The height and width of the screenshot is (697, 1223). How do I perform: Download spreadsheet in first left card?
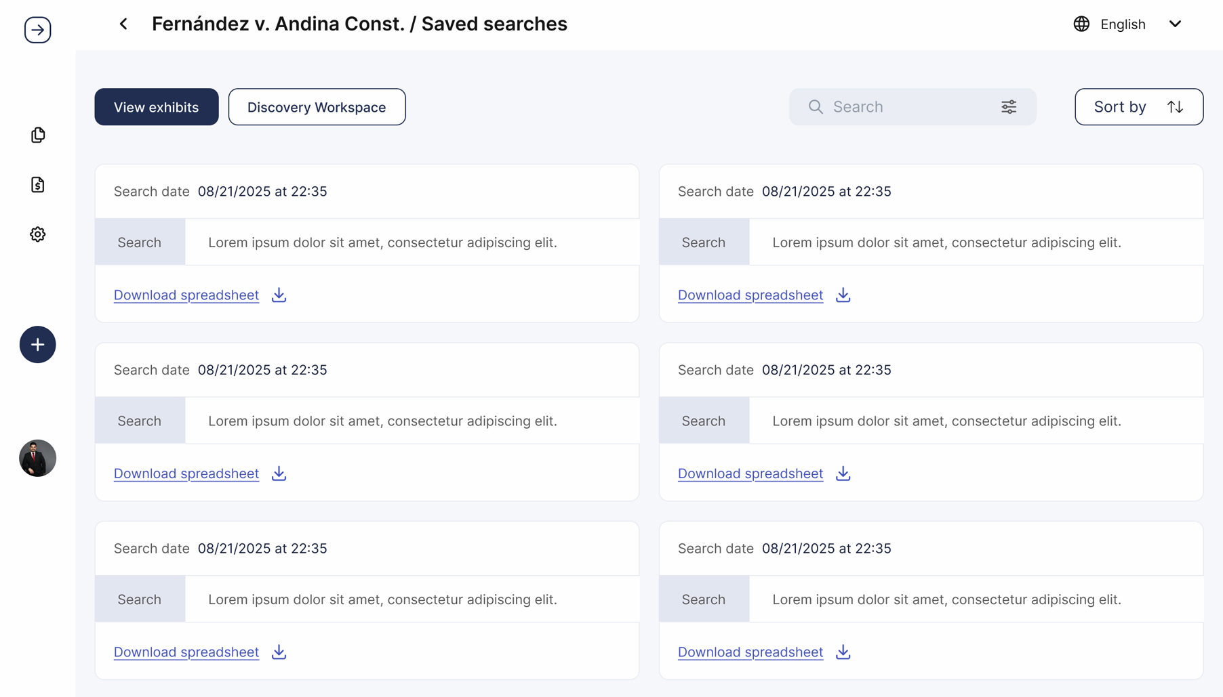point(186,295)
